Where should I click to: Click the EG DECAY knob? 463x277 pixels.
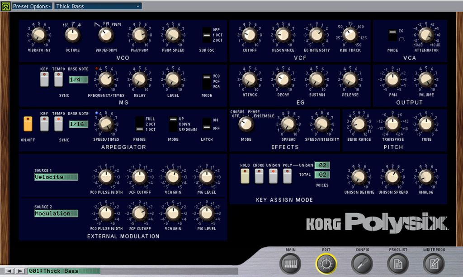pos(283,79)
